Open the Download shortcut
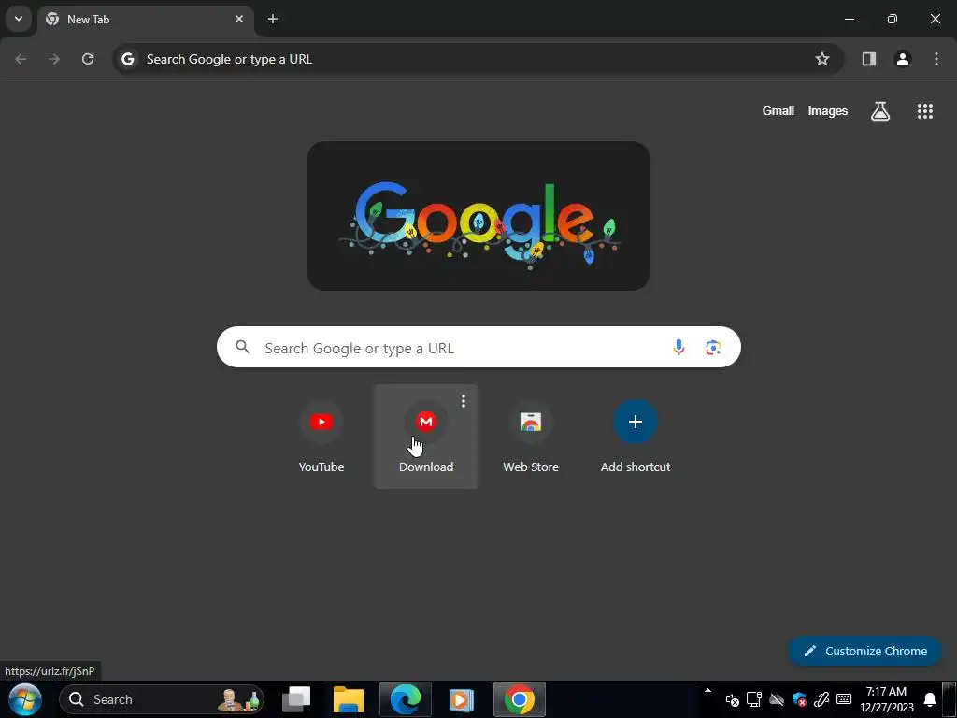Screen dimensions: 957x718 pyautogui.click(x=425, y=437)
